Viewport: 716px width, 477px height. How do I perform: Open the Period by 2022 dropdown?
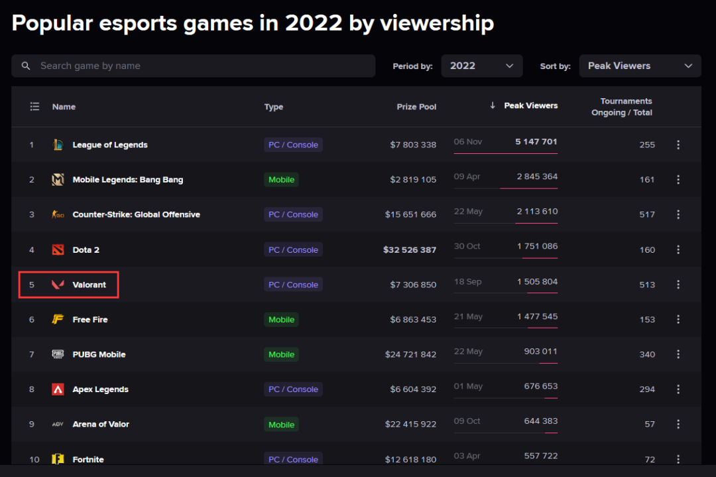pos(482,66)
